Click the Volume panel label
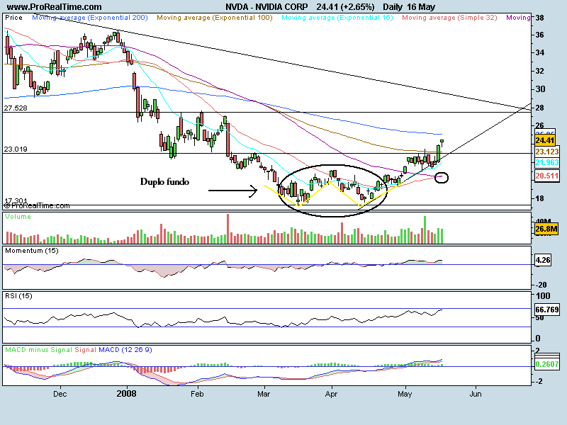Viewport: 567px width, 425px height. pyautogui.click(x=18, y=217)
